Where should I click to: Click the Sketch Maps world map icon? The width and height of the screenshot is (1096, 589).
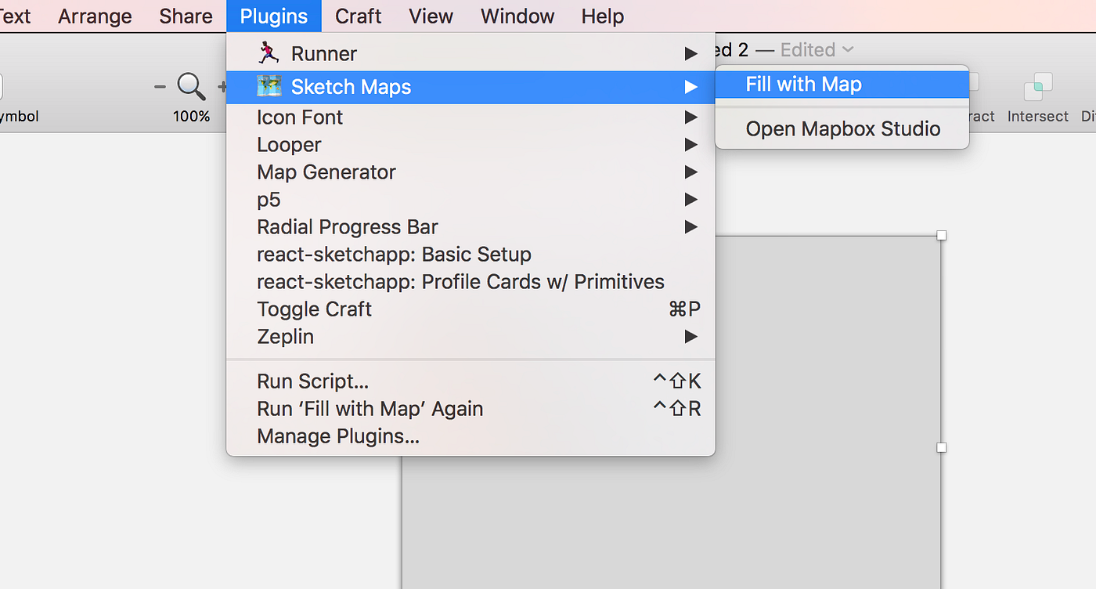(x=270, y=86)
